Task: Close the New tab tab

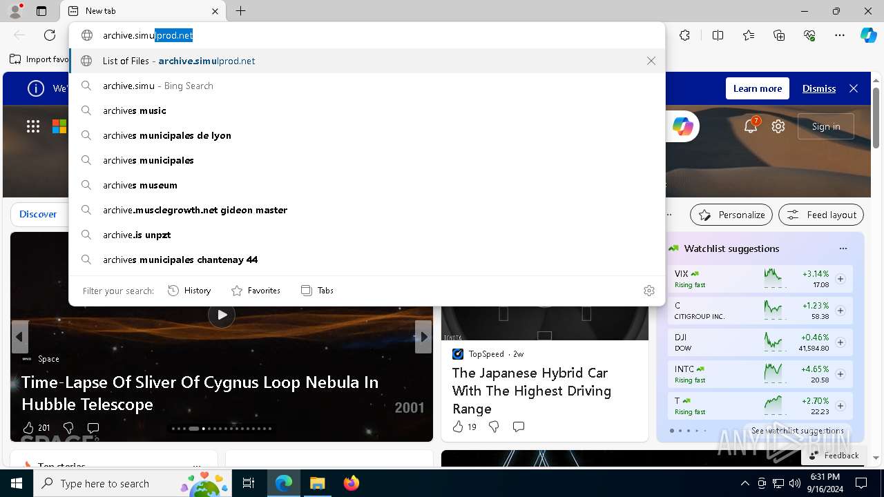Action: pyautogui.click(x=215, y=11)
